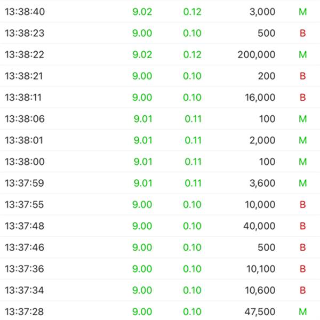Click the B marker for 13:38:11 trade
Viewport: 320px width, 320px height.
[x=303, y=98]
